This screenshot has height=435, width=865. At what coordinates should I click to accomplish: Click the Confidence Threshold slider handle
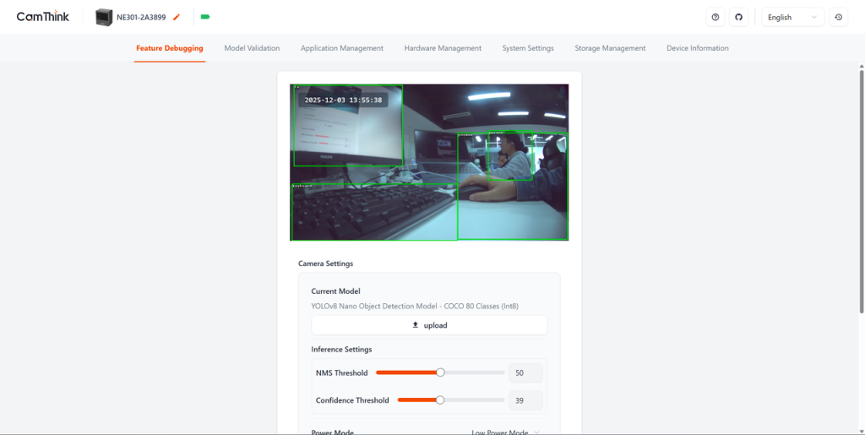440,400
